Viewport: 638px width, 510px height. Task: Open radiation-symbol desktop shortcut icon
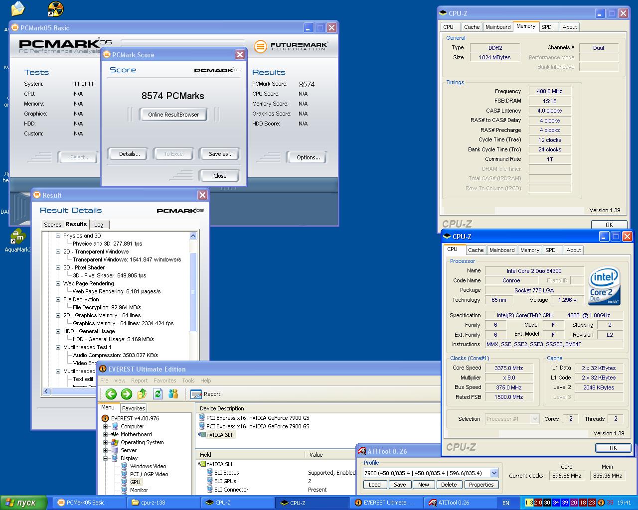pos(55,8)
